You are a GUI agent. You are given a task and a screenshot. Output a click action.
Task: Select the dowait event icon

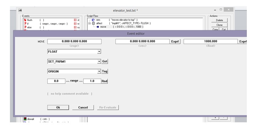coord(25,119)
